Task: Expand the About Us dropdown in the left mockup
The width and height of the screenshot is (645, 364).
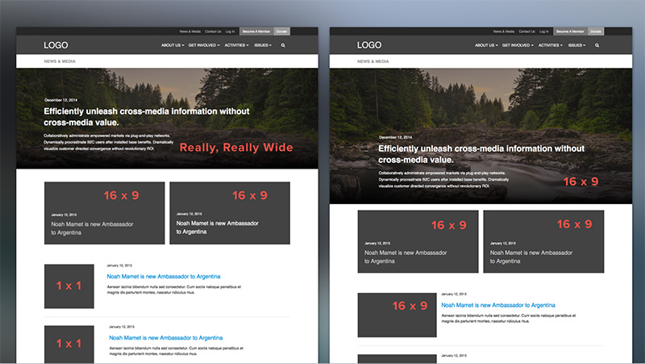Action: [x=172, y=46]
